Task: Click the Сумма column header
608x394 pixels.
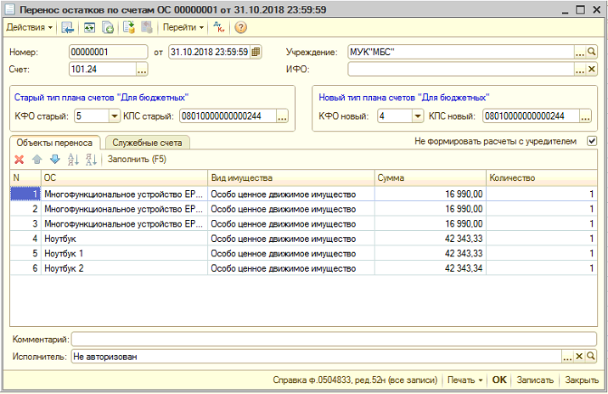Action: 430,178
